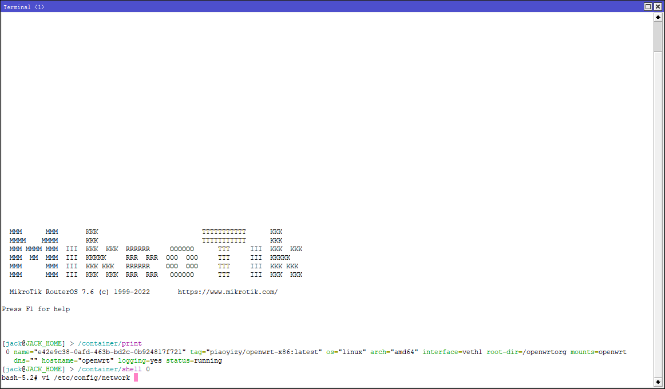Viewport: 665px width, 389px height.
Task: Select the /container/print command text
Action: click(109, 343)
